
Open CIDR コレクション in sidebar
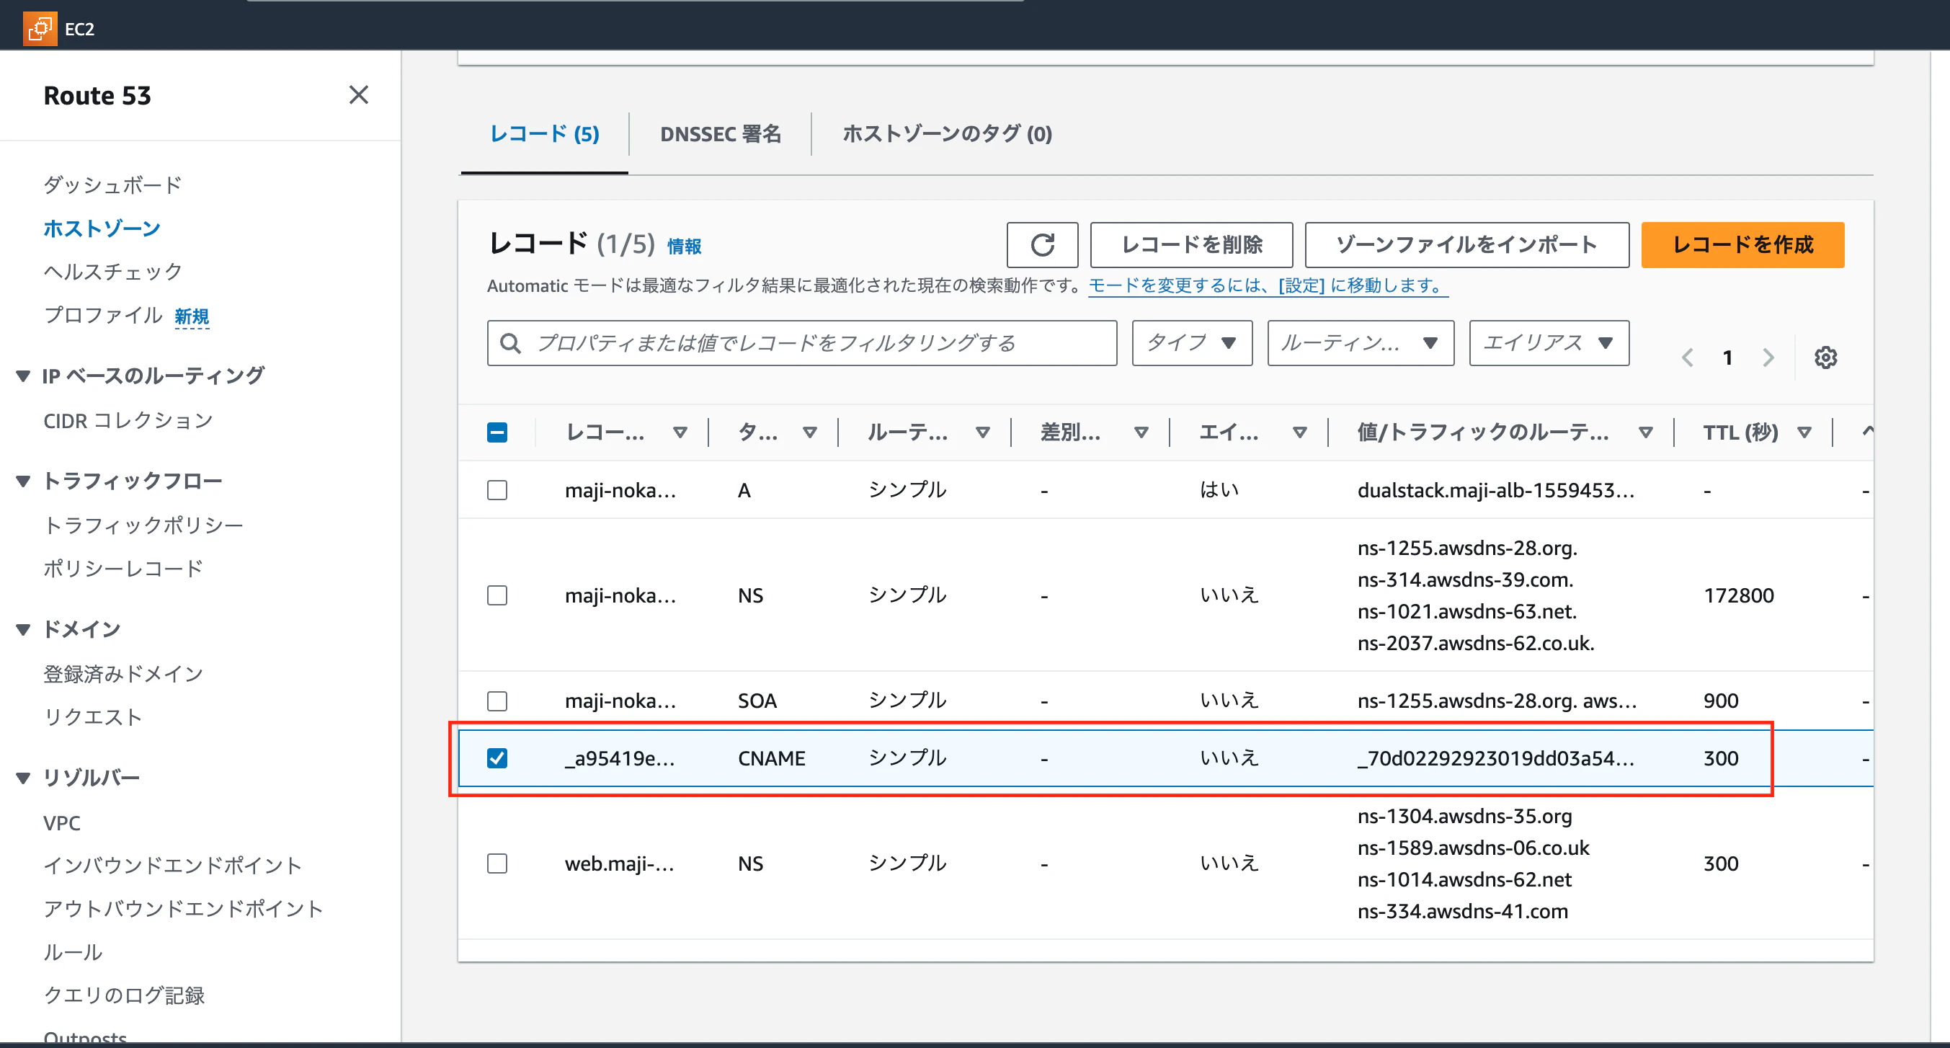[128, 420]
